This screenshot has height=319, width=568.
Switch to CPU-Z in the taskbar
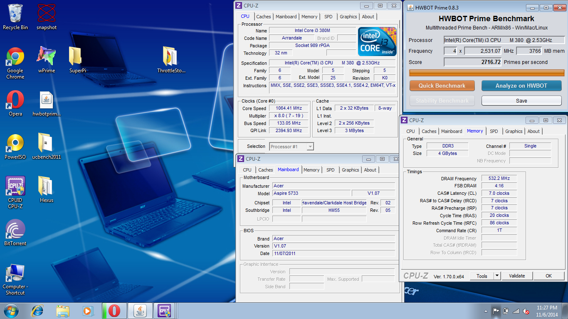click(165, 311)
